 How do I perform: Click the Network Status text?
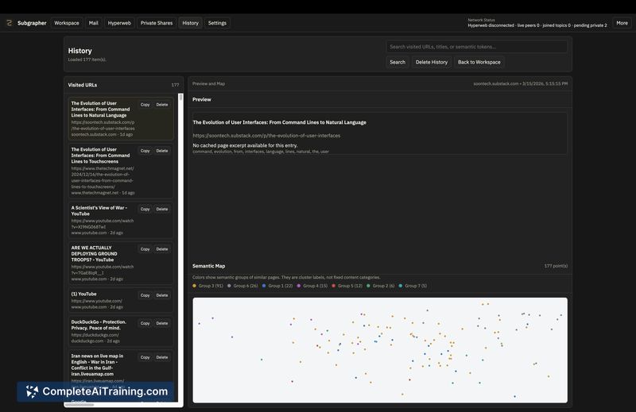point(481,20)
